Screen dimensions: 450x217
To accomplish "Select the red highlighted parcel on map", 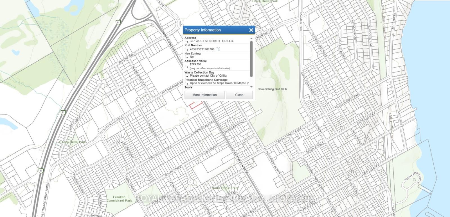I will tap(196, 106).
